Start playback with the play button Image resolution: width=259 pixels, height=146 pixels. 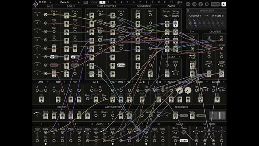click(x=223, y=4)
